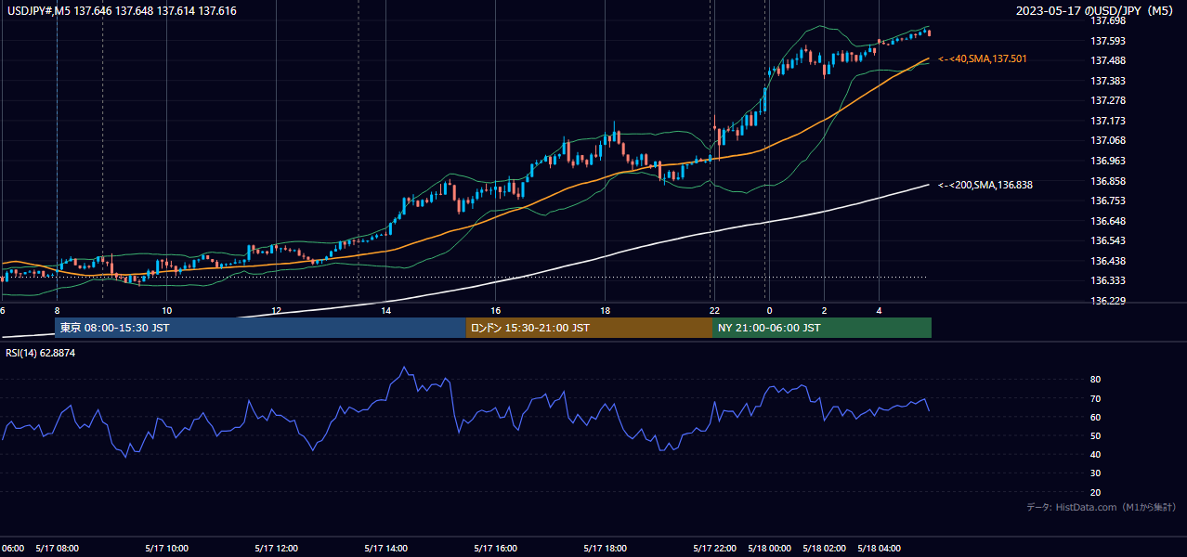Click the 5/18 00:00 bottom date label
This screenshot has height=557, width=1187.
pos(769,548)
